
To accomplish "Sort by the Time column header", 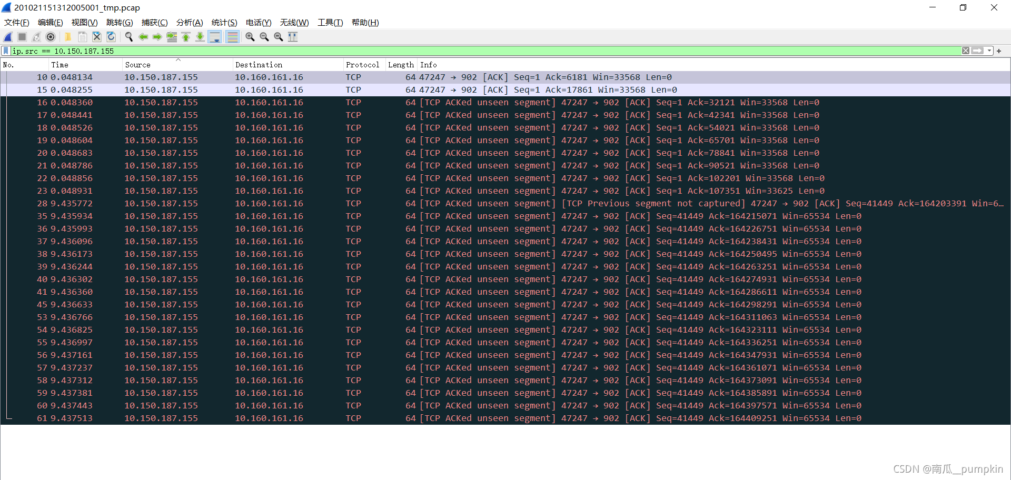I will click(x=85, y=65).
